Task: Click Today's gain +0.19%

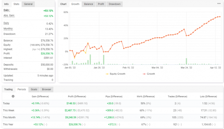Action: pyautogui.click(x=35, y=104)
